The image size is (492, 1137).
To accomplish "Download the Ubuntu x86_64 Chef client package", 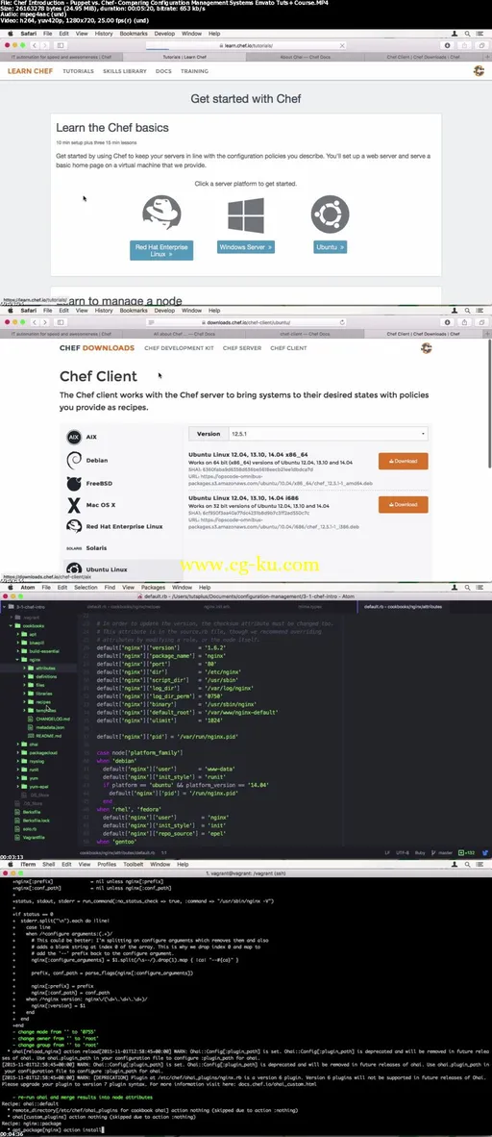I will pos(403,461).
